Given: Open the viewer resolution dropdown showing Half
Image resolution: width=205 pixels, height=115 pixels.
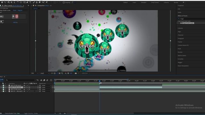Looking at the screenshot, I should (x=45, y=73).
